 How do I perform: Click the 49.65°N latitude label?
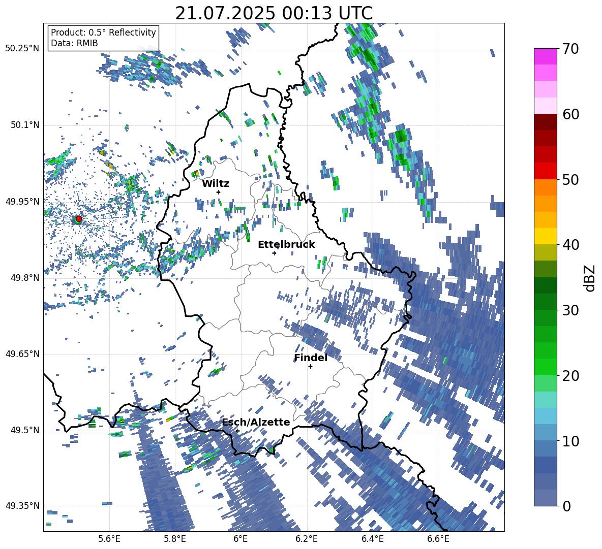pyautogui.click(x=22, y=353)
